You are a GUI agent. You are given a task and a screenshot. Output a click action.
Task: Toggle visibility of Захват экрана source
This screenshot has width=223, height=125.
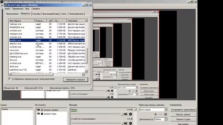click(39, 110)
